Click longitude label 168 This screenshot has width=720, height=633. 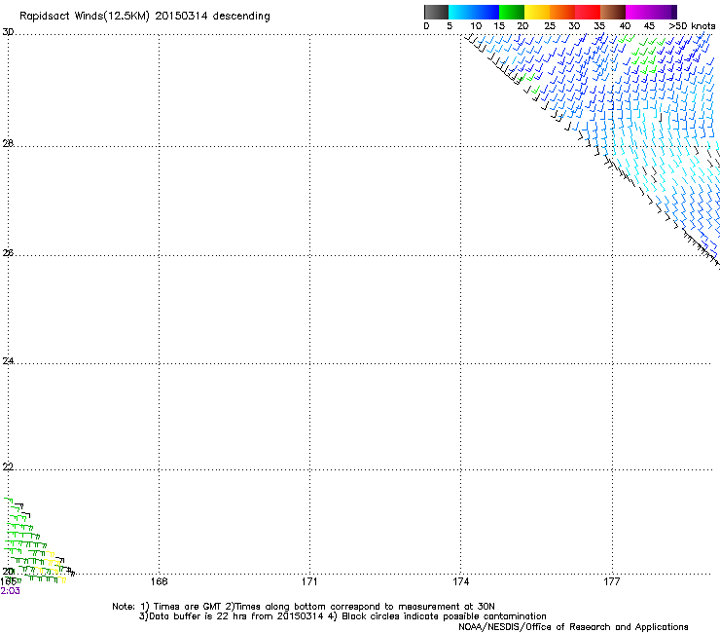159,582
